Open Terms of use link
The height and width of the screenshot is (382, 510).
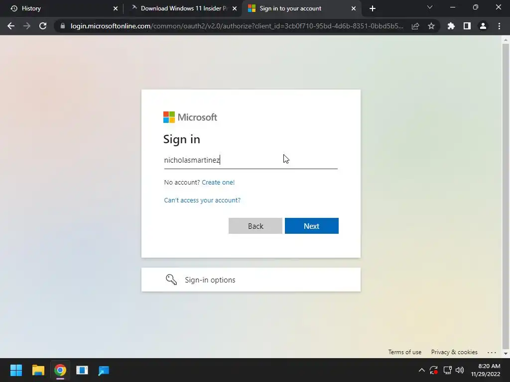[x=404, y=352]
